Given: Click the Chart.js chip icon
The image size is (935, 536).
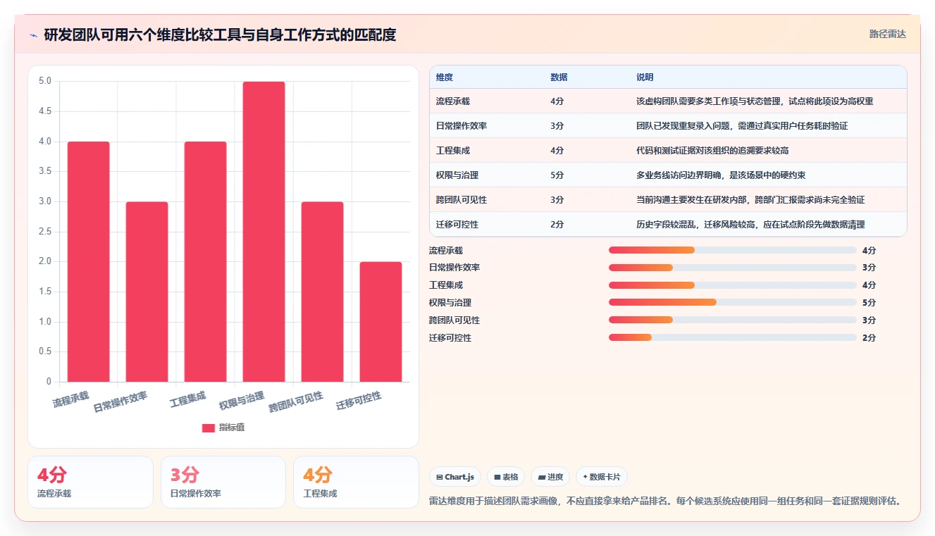Looking at the screenshot, I should 440,477.
